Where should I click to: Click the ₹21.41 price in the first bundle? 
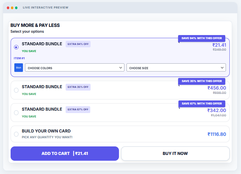pyautogui.click(x=219, y=45)
